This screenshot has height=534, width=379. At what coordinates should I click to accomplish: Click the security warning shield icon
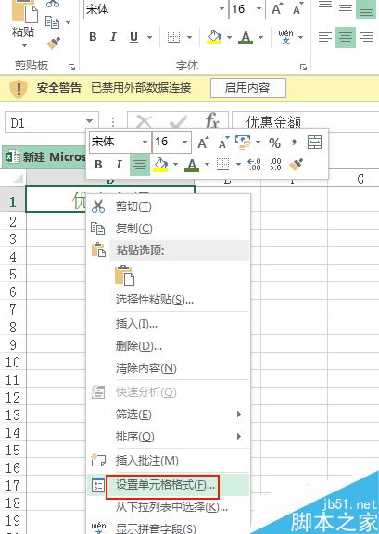(19, 88)
